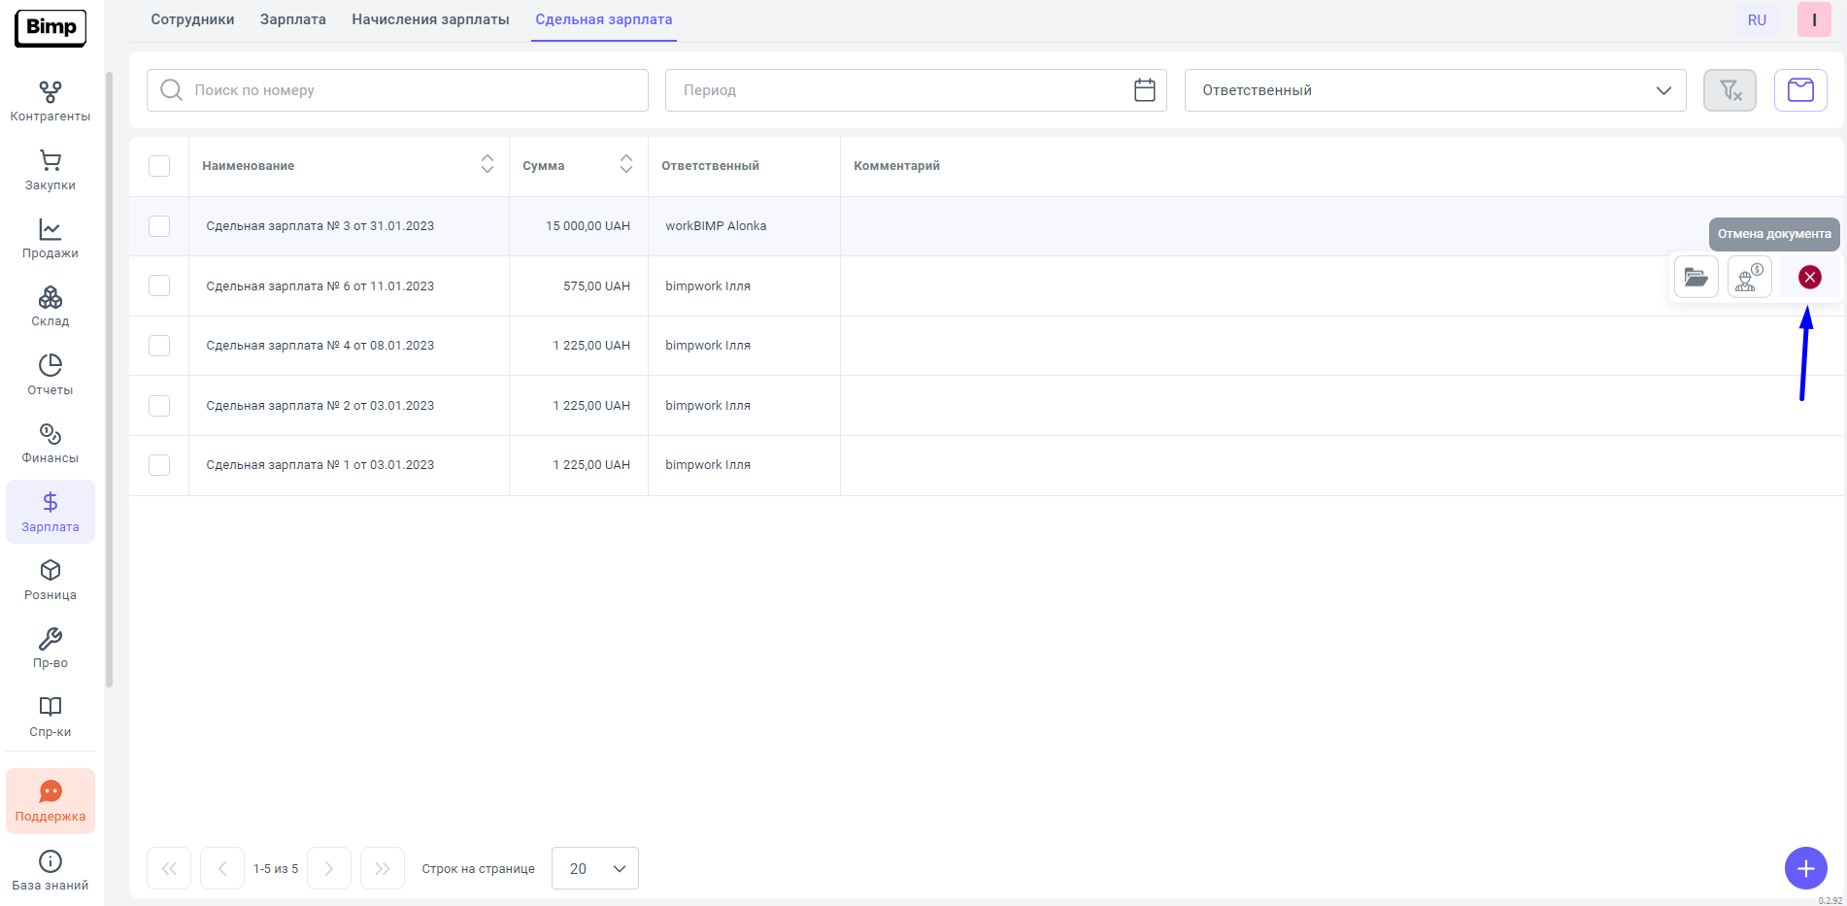Change language via RU button
This screenshot has height=906, width=1847.
(1757, 20)
